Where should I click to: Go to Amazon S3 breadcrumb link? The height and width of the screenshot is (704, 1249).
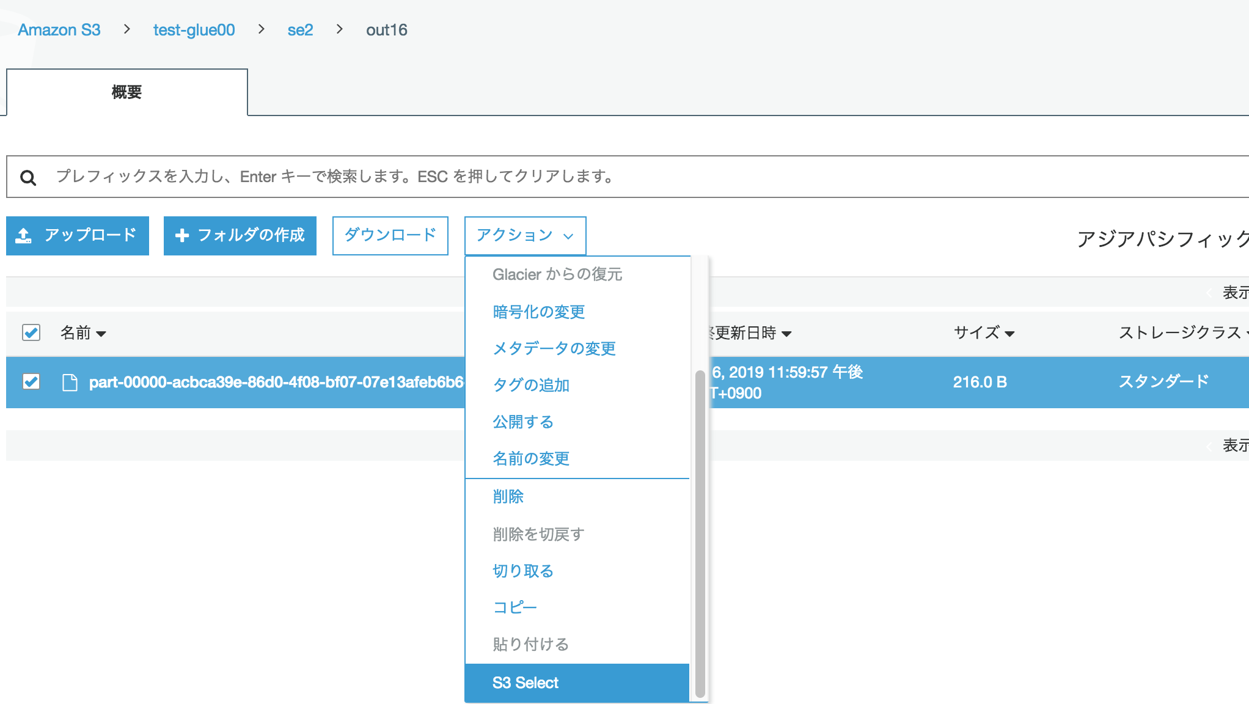coord(59,30)
